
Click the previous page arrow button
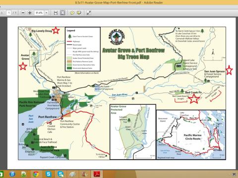(1, 13)
